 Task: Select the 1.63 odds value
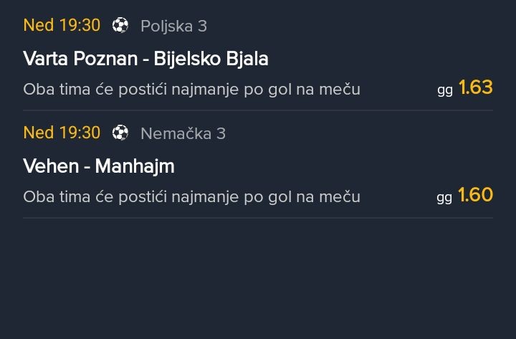click(x=476, y=87)
